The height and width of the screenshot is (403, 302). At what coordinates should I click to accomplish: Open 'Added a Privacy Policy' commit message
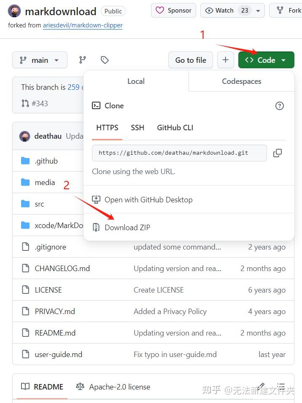[x=170, y=311]
